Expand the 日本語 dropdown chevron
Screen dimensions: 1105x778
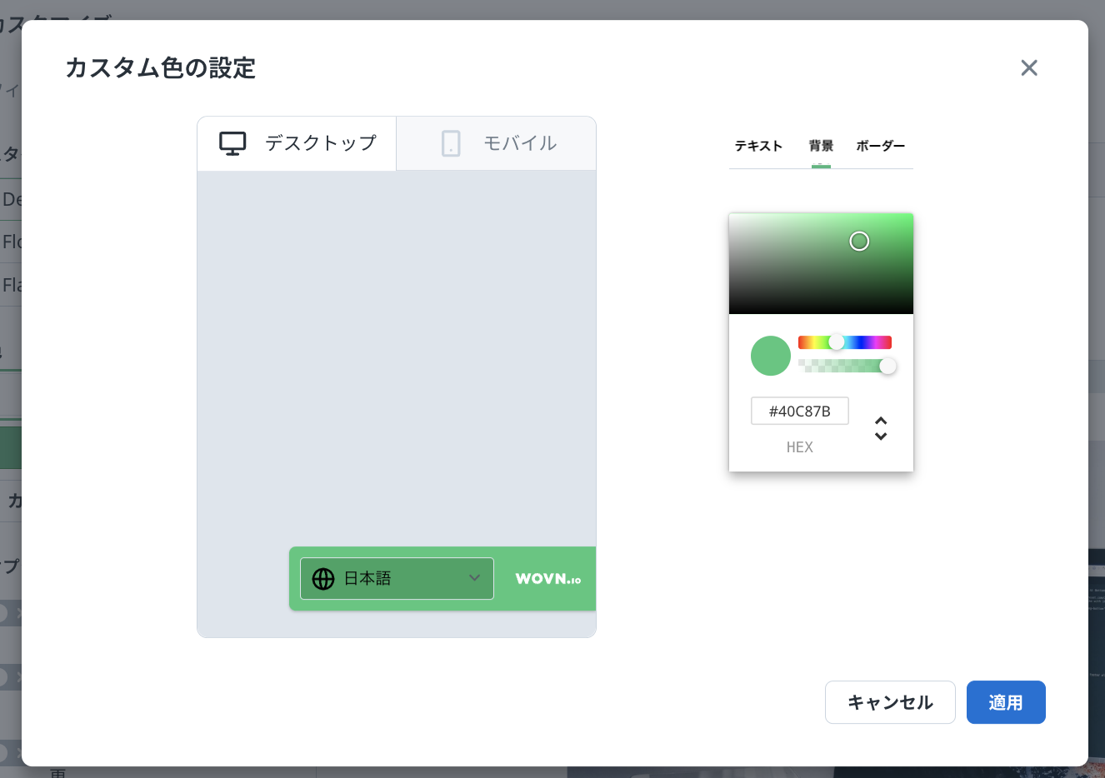[x=474, y=578]
